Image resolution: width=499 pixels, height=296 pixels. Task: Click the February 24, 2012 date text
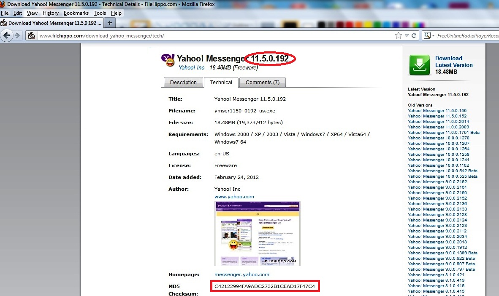point(236,177)
